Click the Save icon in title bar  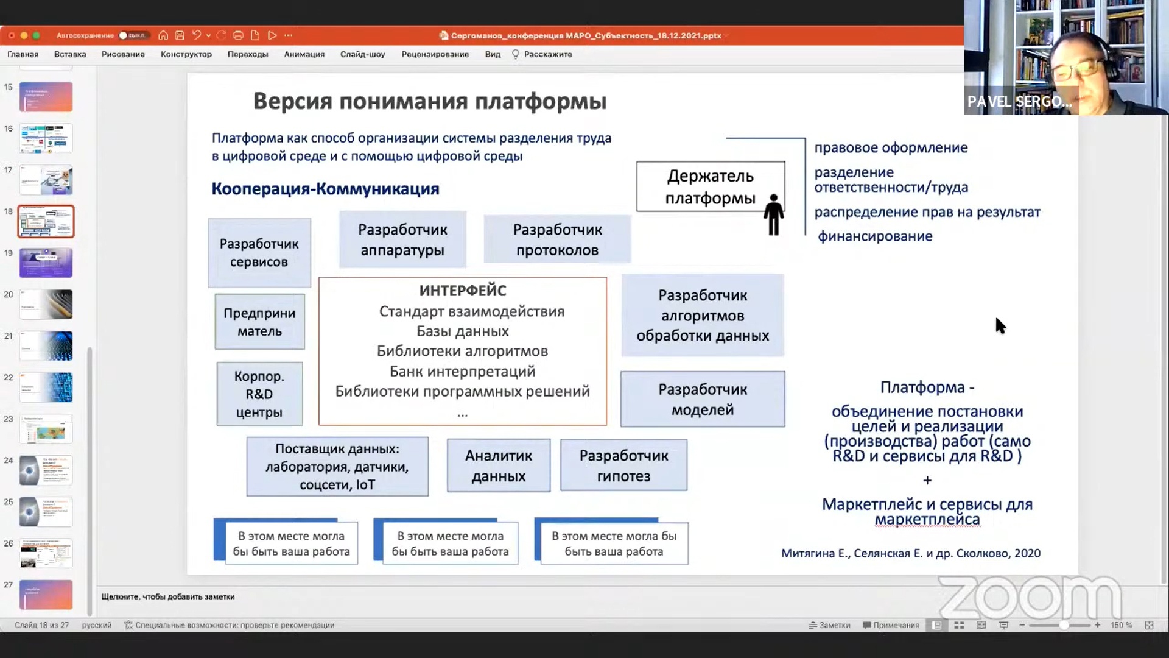[180, 35]
